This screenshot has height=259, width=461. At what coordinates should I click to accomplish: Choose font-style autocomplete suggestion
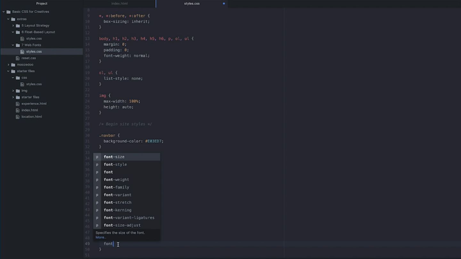click(x=127, y=164)
